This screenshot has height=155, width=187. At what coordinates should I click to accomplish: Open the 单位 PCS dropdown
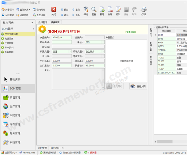(103, 42)
